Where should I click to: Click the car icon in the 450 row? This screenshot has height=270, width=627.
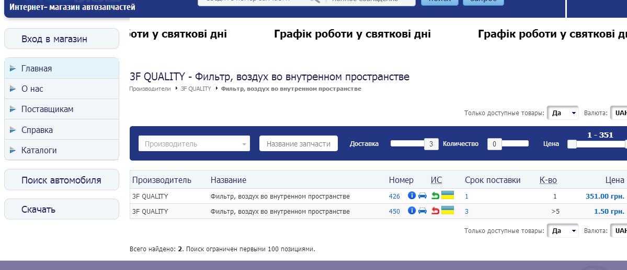tap(423, 211)
